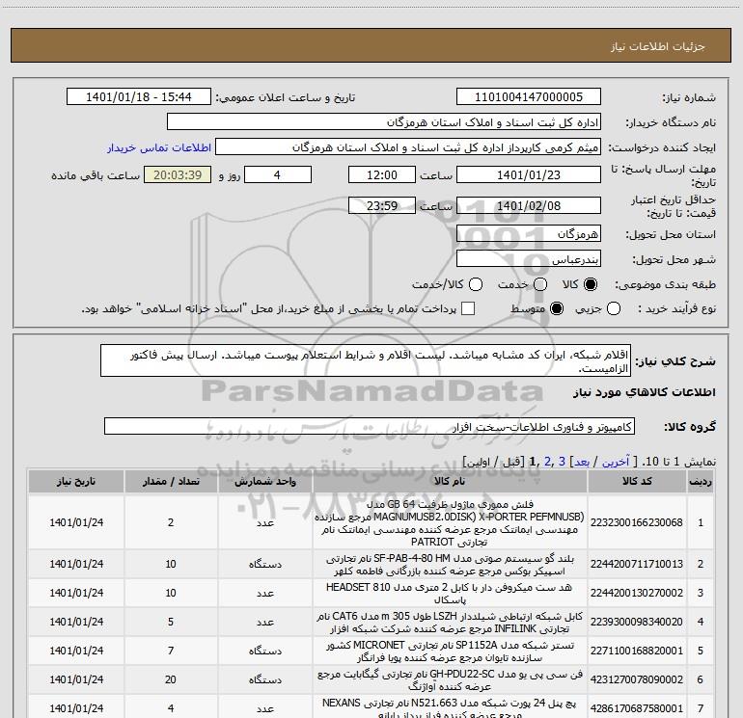The width and height of the screenshot is (743, 718).
Task: Click the request creator field میثم کرمی
Action: 408,147
